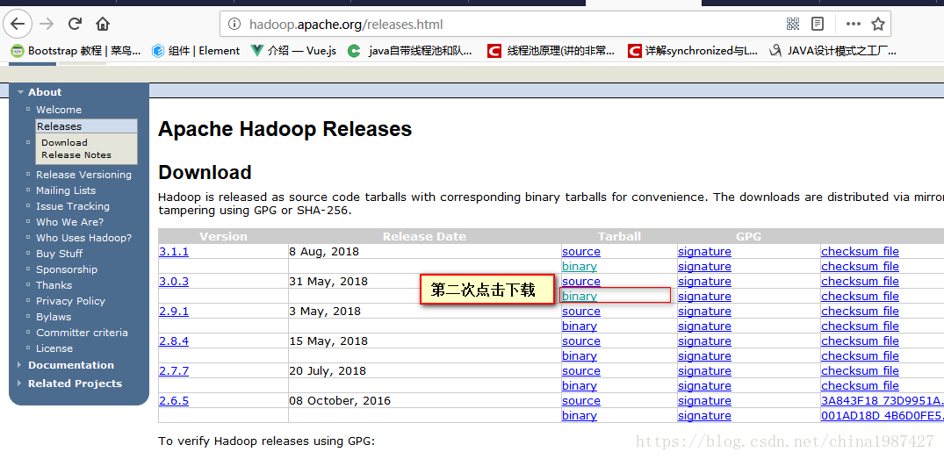944x459 pixels.
Task: Open Who We Are? in sidebar
Action: 70,222
